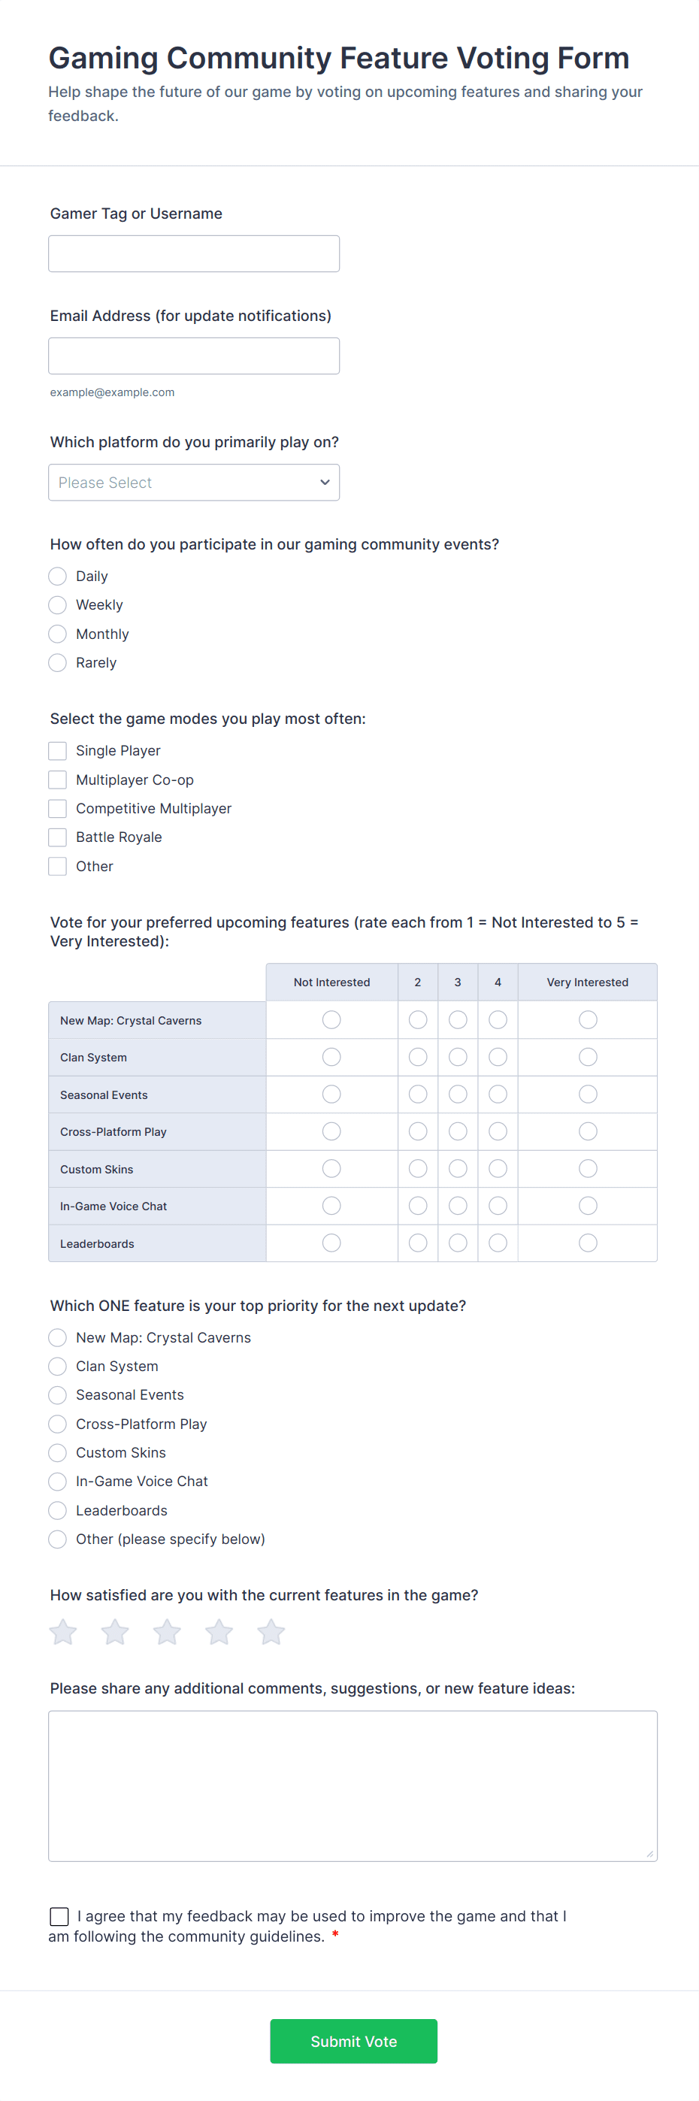
Task: Open the primary platform dropdown
Action: [194, 483]
